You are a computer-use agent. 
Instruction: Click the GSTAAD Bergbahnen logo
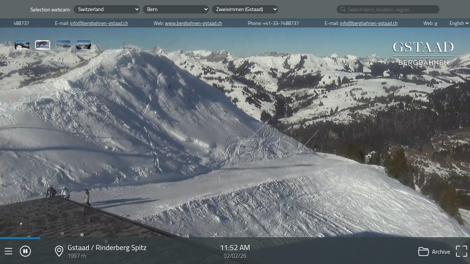pos(423,53)
